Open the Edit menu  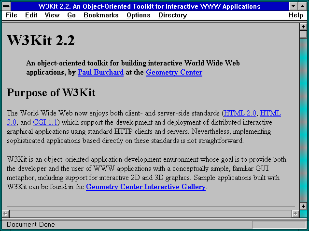(31, 15)
